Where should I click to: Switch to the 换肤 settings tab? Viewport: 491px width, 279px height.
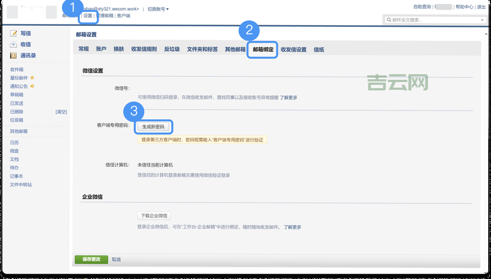point(119,49)
